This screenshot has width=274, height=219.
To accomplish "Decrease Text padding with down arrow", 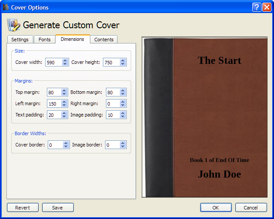I will point(64,117).
